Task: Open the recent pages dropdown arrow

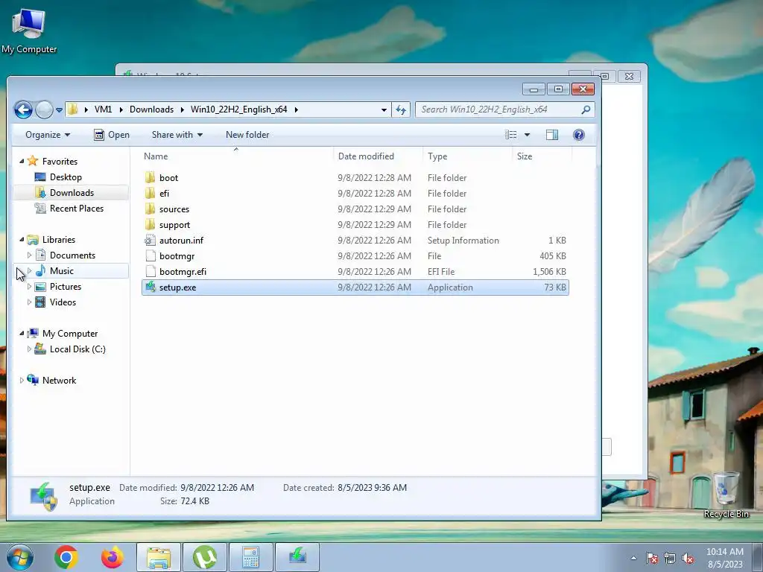Action: (59, 110)
